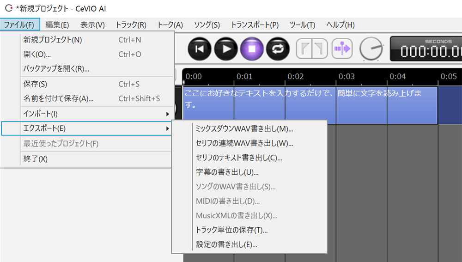Select トラック単位の保存(T)... option
This screenshot has height=262, width=462.
pos(249,230)
